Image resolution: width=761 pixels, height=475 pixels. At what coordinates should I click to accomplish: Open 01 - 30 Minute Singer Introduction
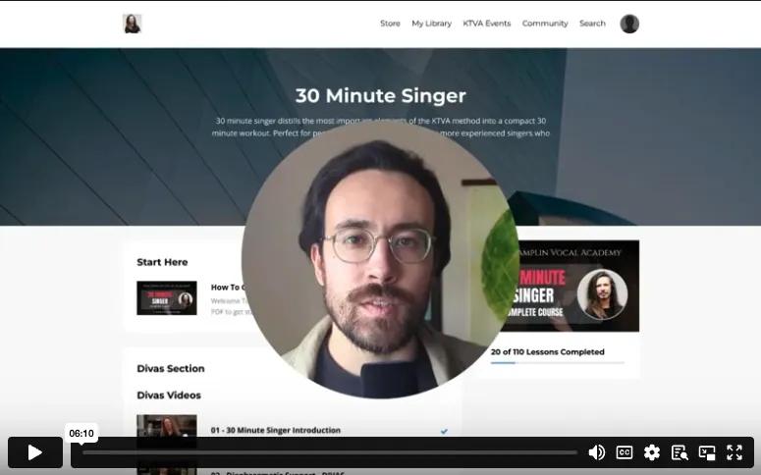[x=275, y=431]
